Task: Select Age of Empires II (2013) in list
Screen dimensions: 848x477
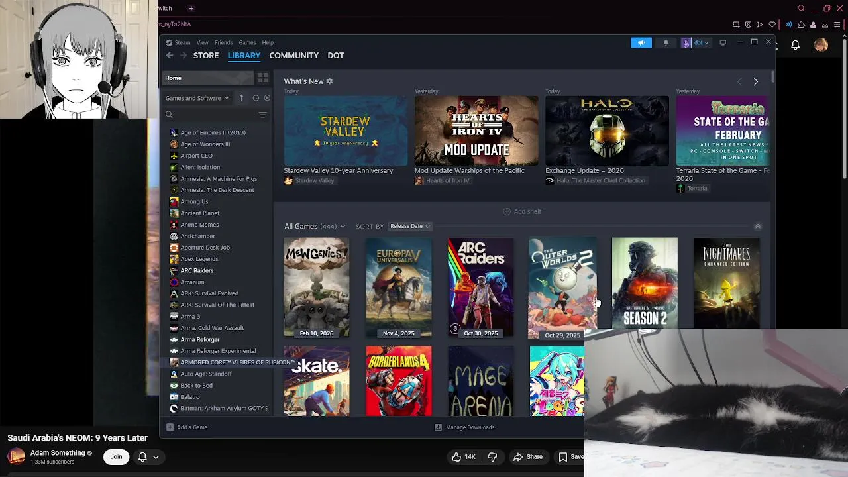Action: [213, 132]
